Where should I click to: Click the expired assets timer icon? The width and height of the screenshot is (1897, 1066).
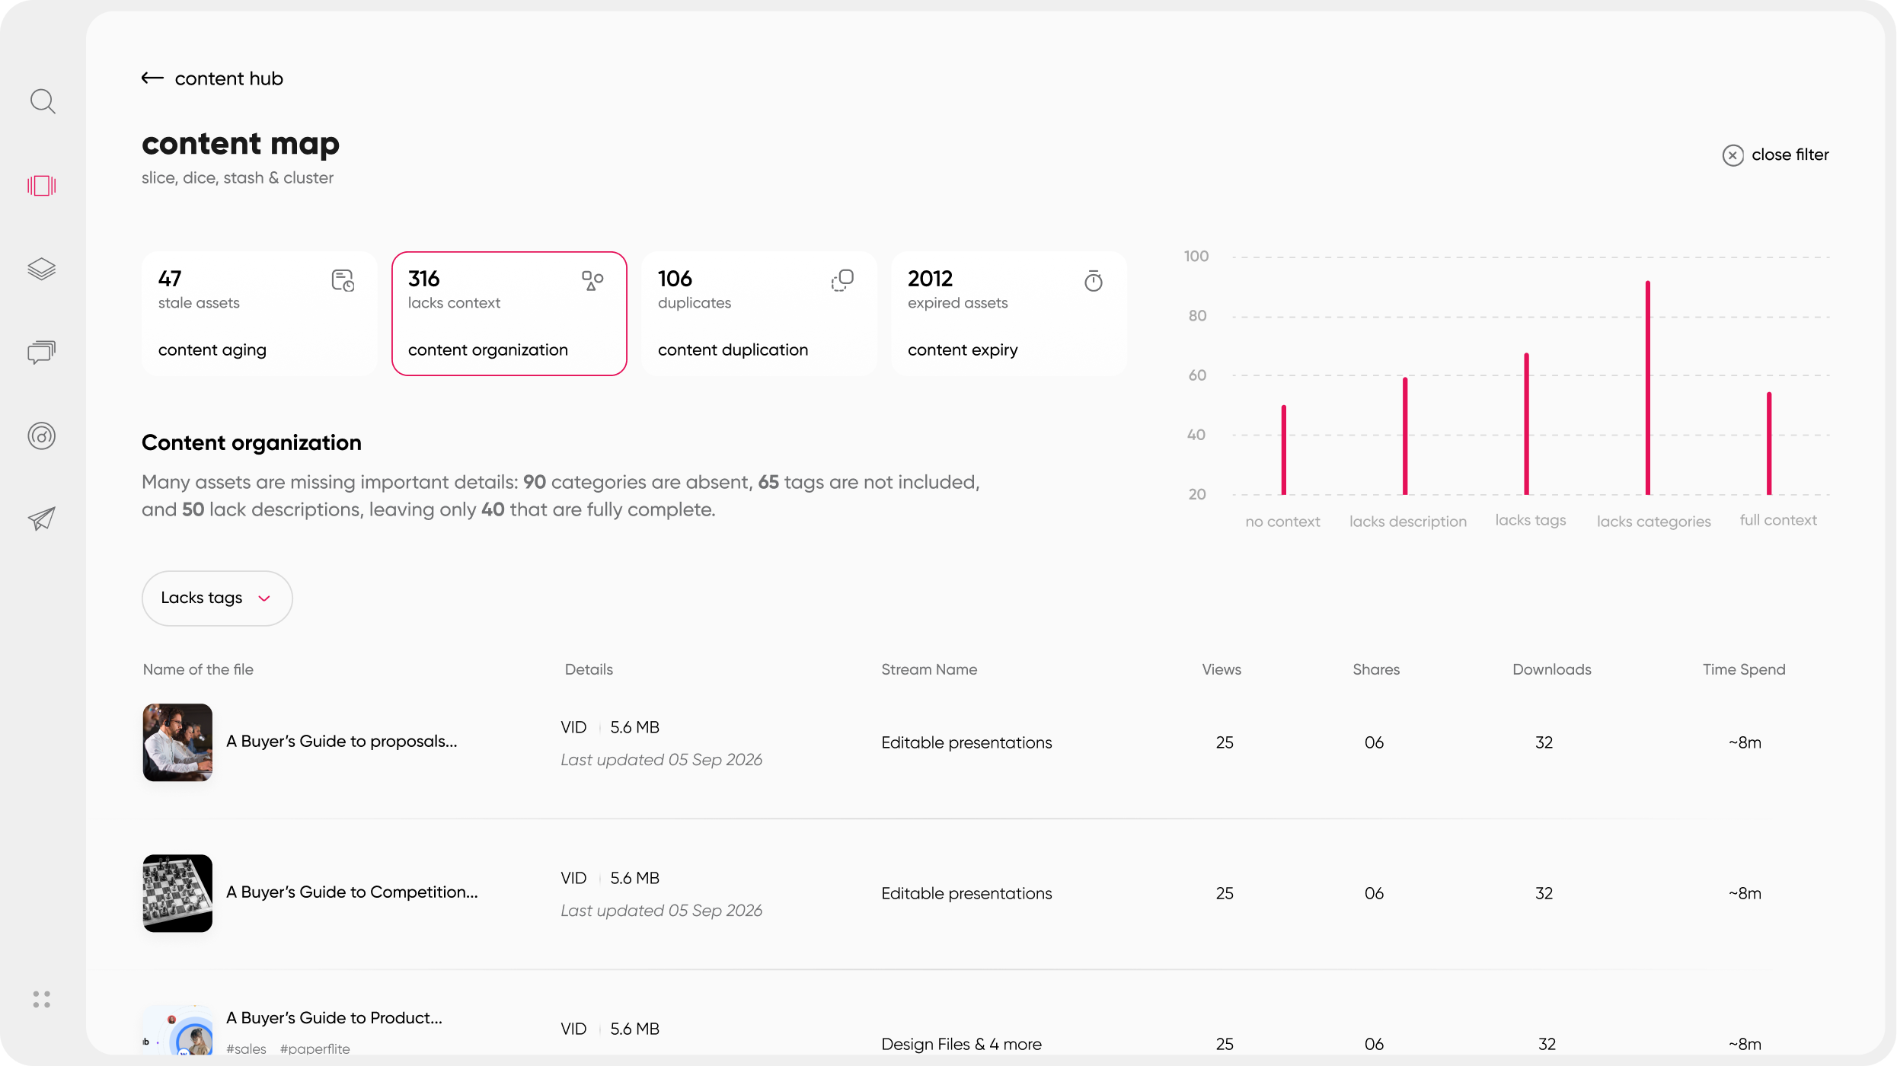1094,280
